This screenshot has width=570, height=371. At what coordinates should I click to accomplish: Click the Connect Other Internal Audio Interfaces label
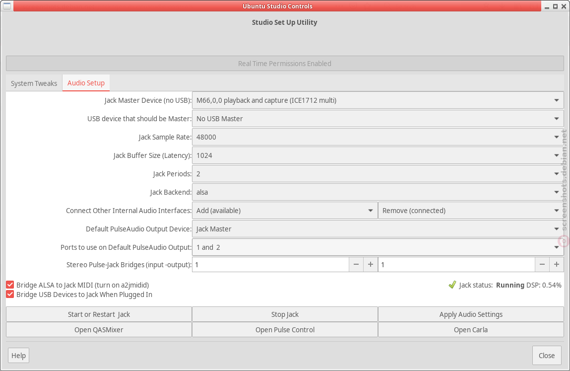128,211
